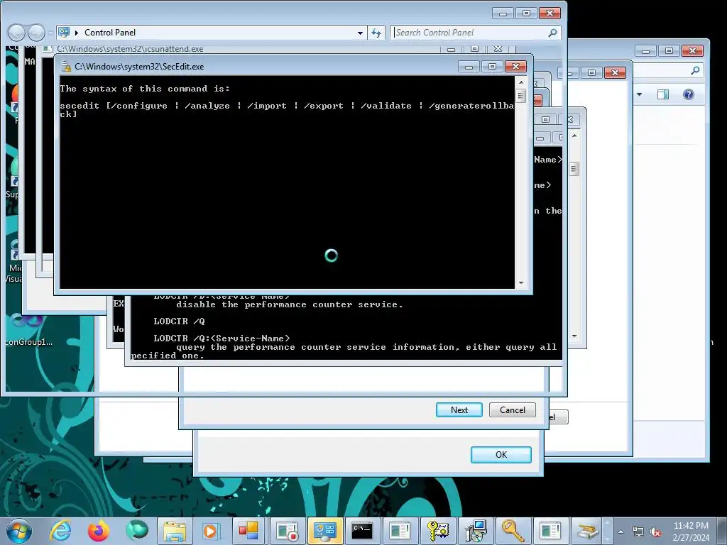Image resolution: width=727 pixels, height=545 pixels.
Task: Open the view options dropdown in the rear window
Action: (x=640, y=94)
